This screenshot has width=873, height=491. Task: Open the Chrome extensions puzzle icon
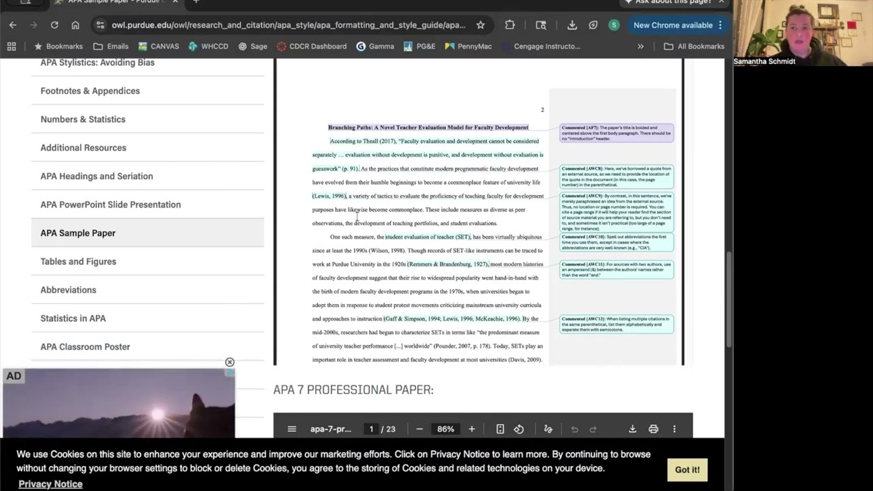[510, 25]
